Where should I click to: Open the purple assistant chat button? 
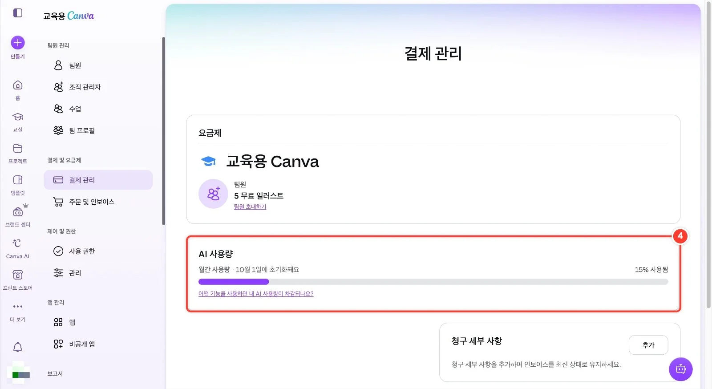pyautogui.click(x=680, y=369)
